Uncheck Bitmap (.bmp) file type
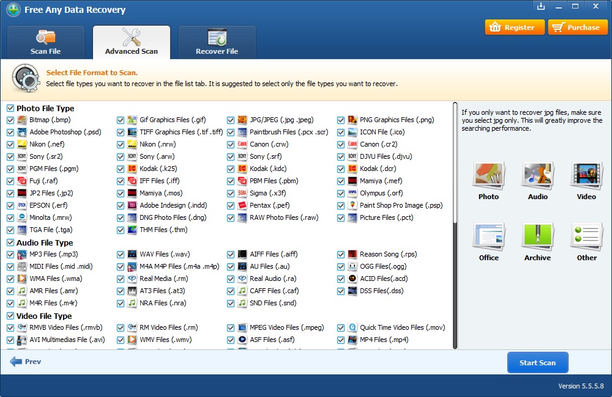Screen dimensions: 612x397 [10, 120]
